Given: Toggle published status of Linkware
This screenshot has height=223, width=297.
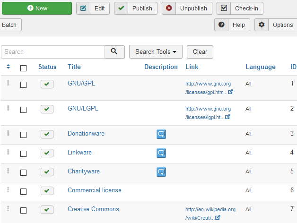Looking at the screenshot, I should [x=47, y=153].
